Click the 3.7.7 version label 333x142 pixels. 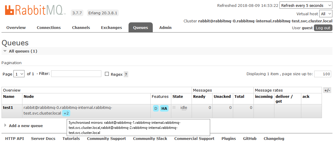[x=77, y=13]
